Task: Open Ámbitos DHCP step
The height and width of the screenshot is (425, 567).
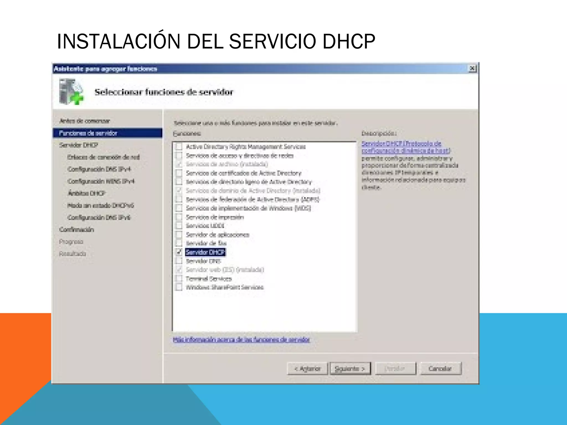Action: pos(87,193)
